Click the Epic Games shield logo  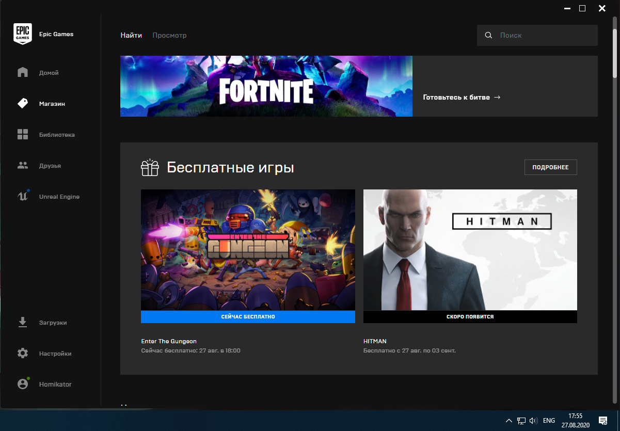pyautogui.click(x=23, y=34)
